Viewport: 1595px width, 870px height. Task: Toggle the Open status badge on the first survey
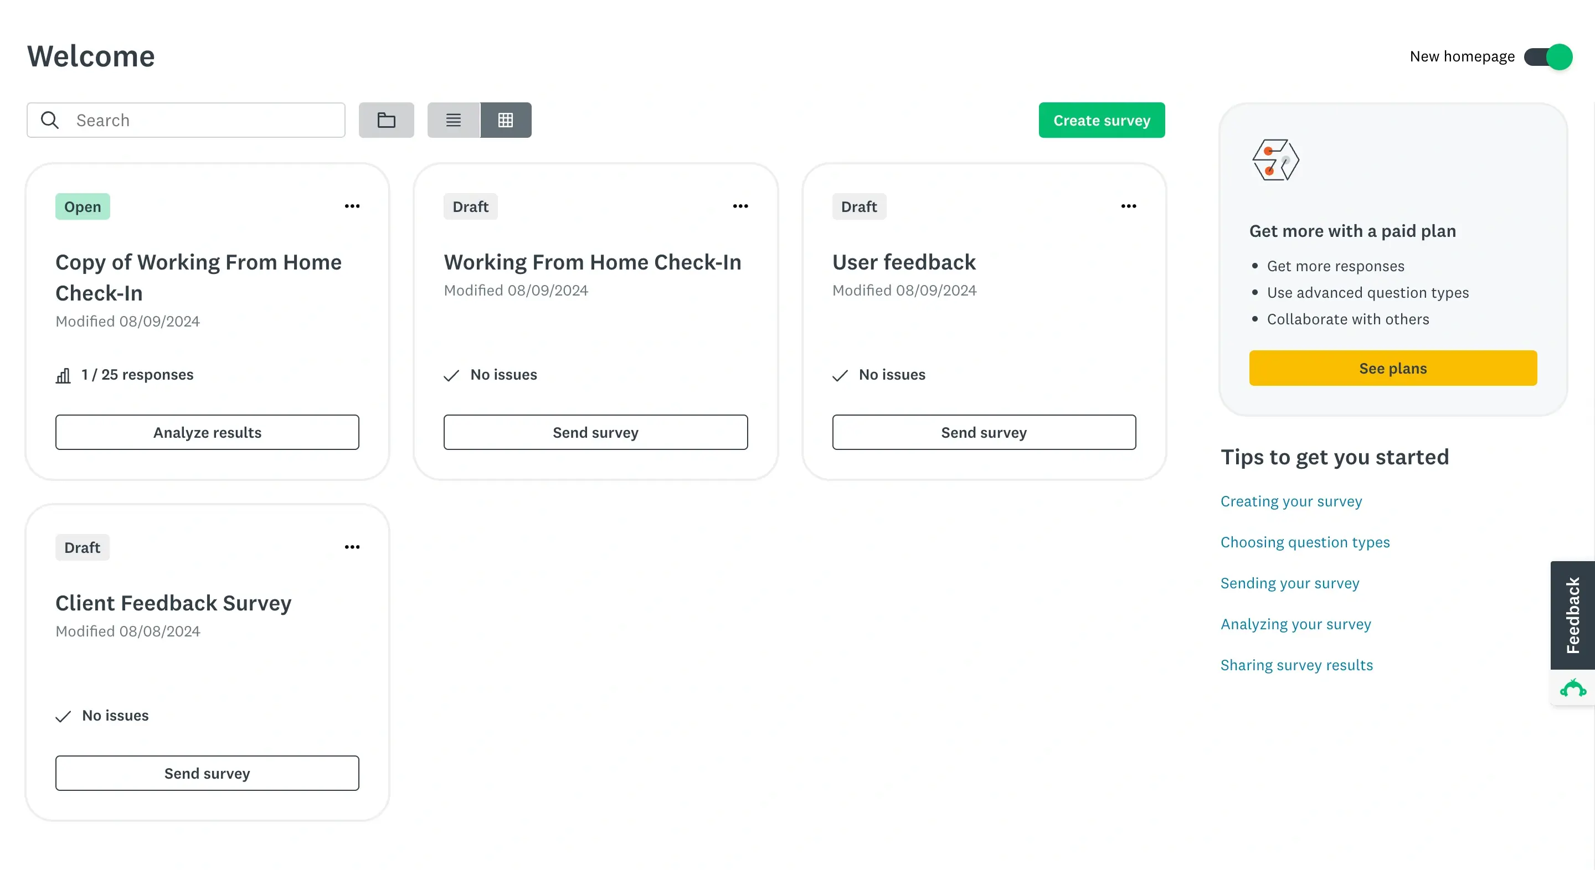[83, 206]
